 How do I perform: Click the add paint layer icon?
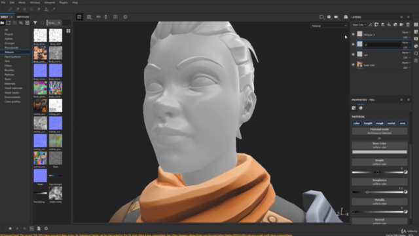[382, 25]
